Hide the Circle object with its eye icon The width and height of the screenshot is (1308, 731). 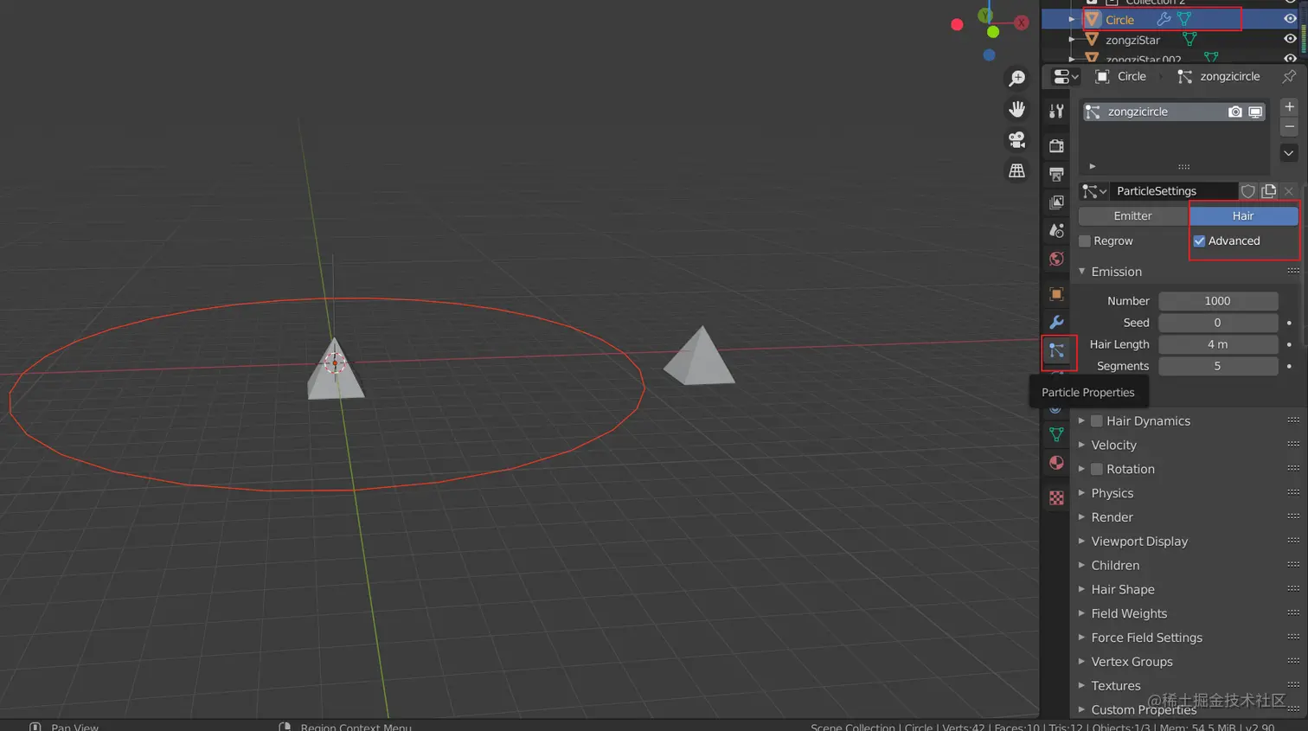(x=1290, y=19)
